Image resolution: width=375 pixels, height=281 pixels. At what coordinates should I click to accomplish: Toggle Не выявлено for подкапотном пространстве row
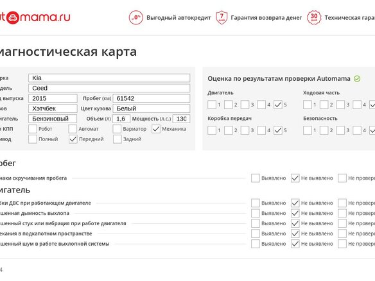pyautogui.click(x=295, y=234)
